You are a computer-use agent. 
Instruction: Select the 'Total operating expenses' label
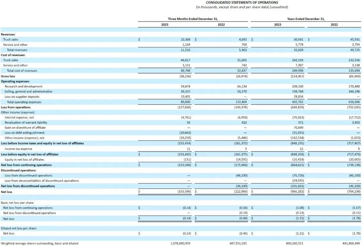click(x=24, y=102)
